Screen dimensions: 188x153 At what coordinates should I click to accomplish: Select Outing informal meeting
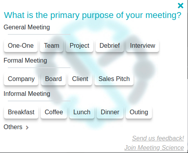[x=139, y=112]
